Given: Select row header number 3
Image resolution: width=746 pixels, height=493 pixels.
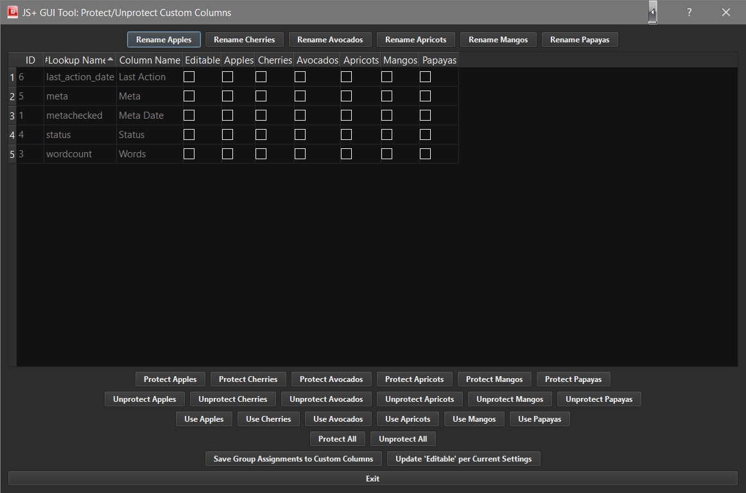Looking at the screenshot, I should point(12,116).
